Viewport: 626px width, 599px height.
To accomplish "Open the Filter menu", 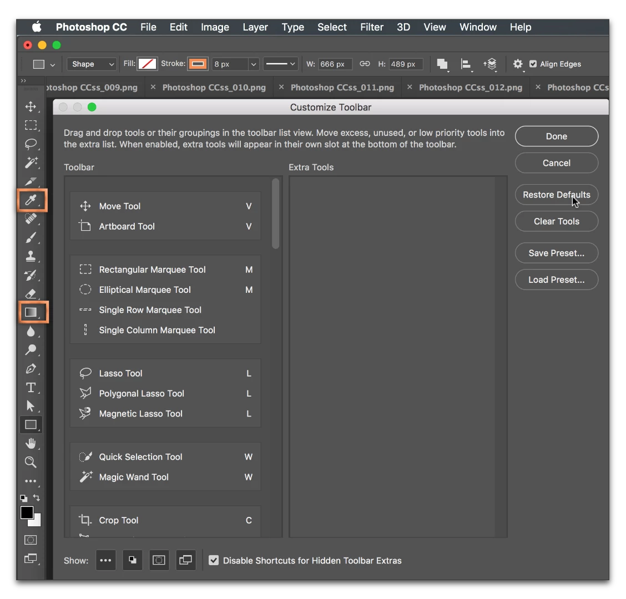I will [x=372, y=27].
